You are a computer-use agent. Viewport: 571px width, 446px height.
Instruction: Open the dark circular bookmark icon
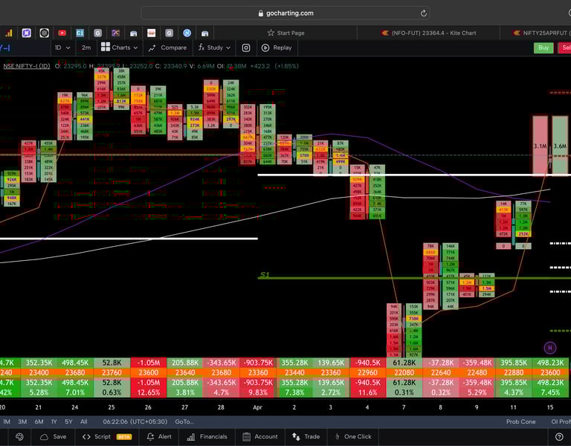pos(45,33)
